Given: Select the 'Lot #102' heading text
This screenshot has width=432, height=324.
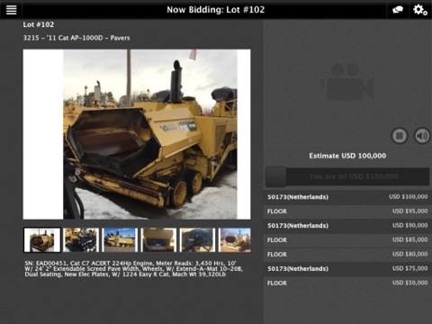Looking at the screenshot, I should 39,24.
